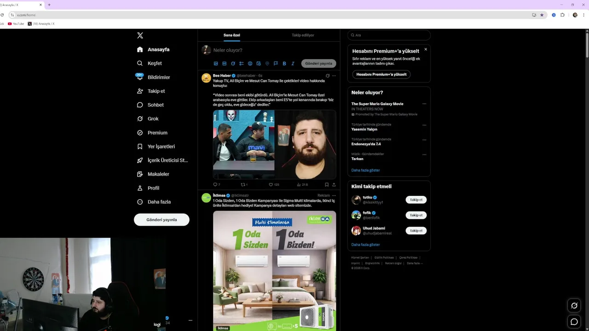The width and height of the screenshot is (589, 331).
Task: Open a new browser tab
Action: (x=49, y=5)
